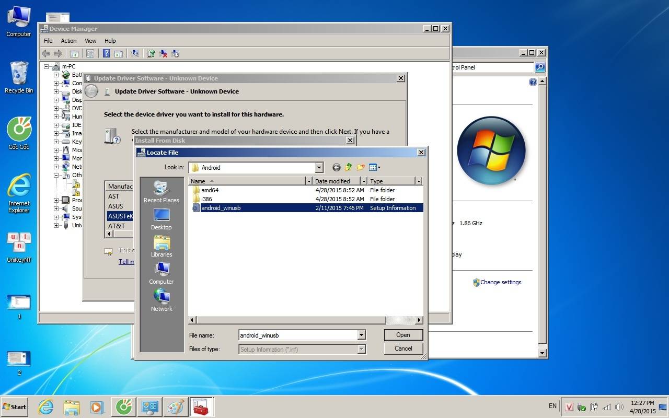
Task: Collapse the m-PC root tree node
Action: coord(47,66)
